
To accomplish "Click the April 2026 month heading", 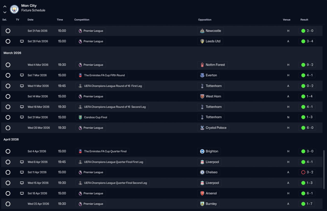I will coord(11,139).
